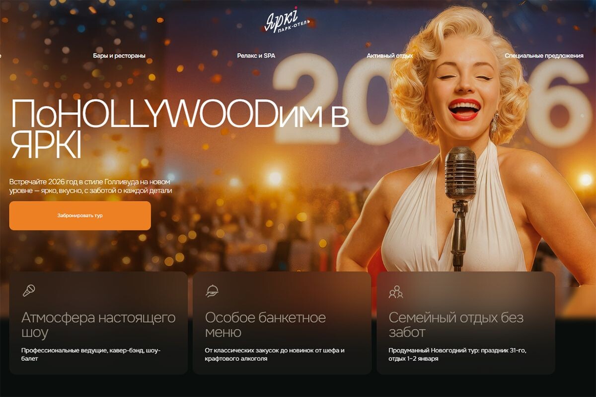Open the Релакс и SPA menu

256,56
